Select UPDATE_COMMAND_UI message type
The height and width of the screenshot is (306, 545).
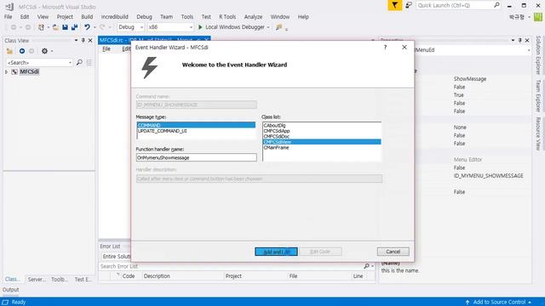pyautogui.click(x=196, y=131)
